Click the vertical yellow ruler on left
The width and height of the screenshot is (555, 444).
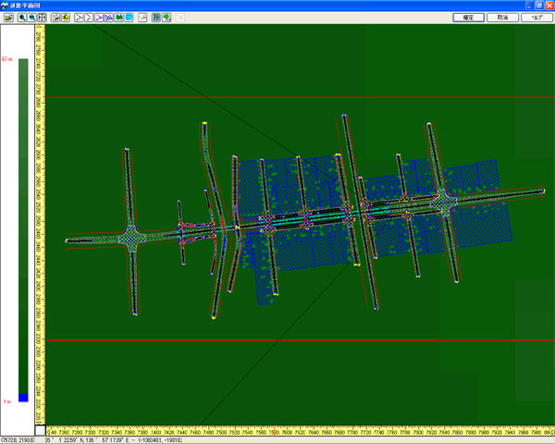pos(40,222)
